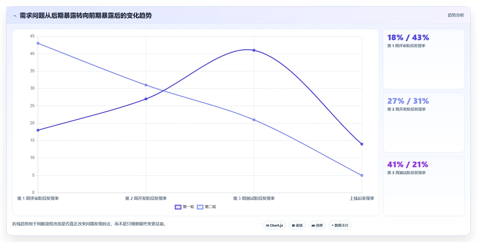Toggle the 第一轮 legend item

click(185, 207)
